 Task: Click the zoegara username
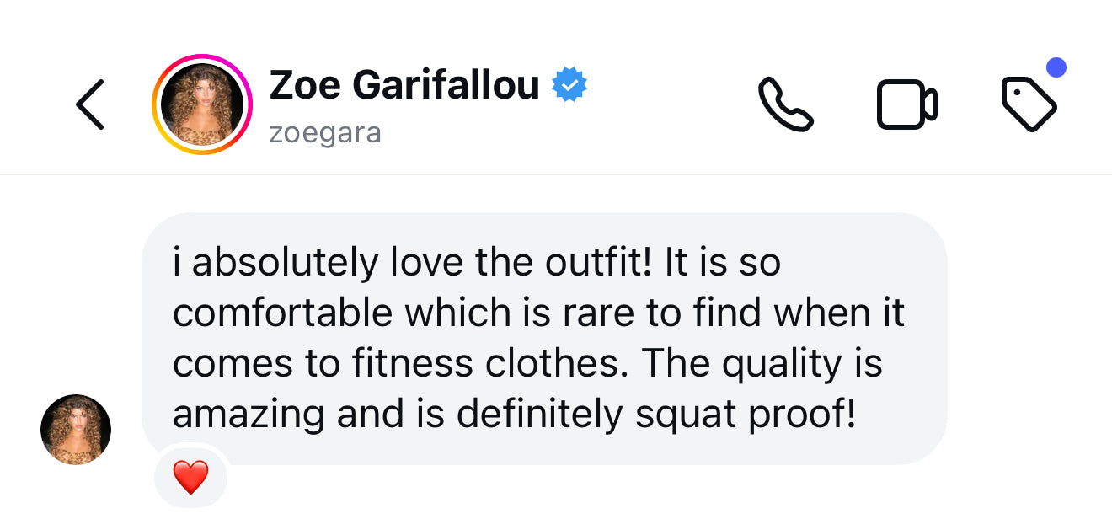(325, 133)
